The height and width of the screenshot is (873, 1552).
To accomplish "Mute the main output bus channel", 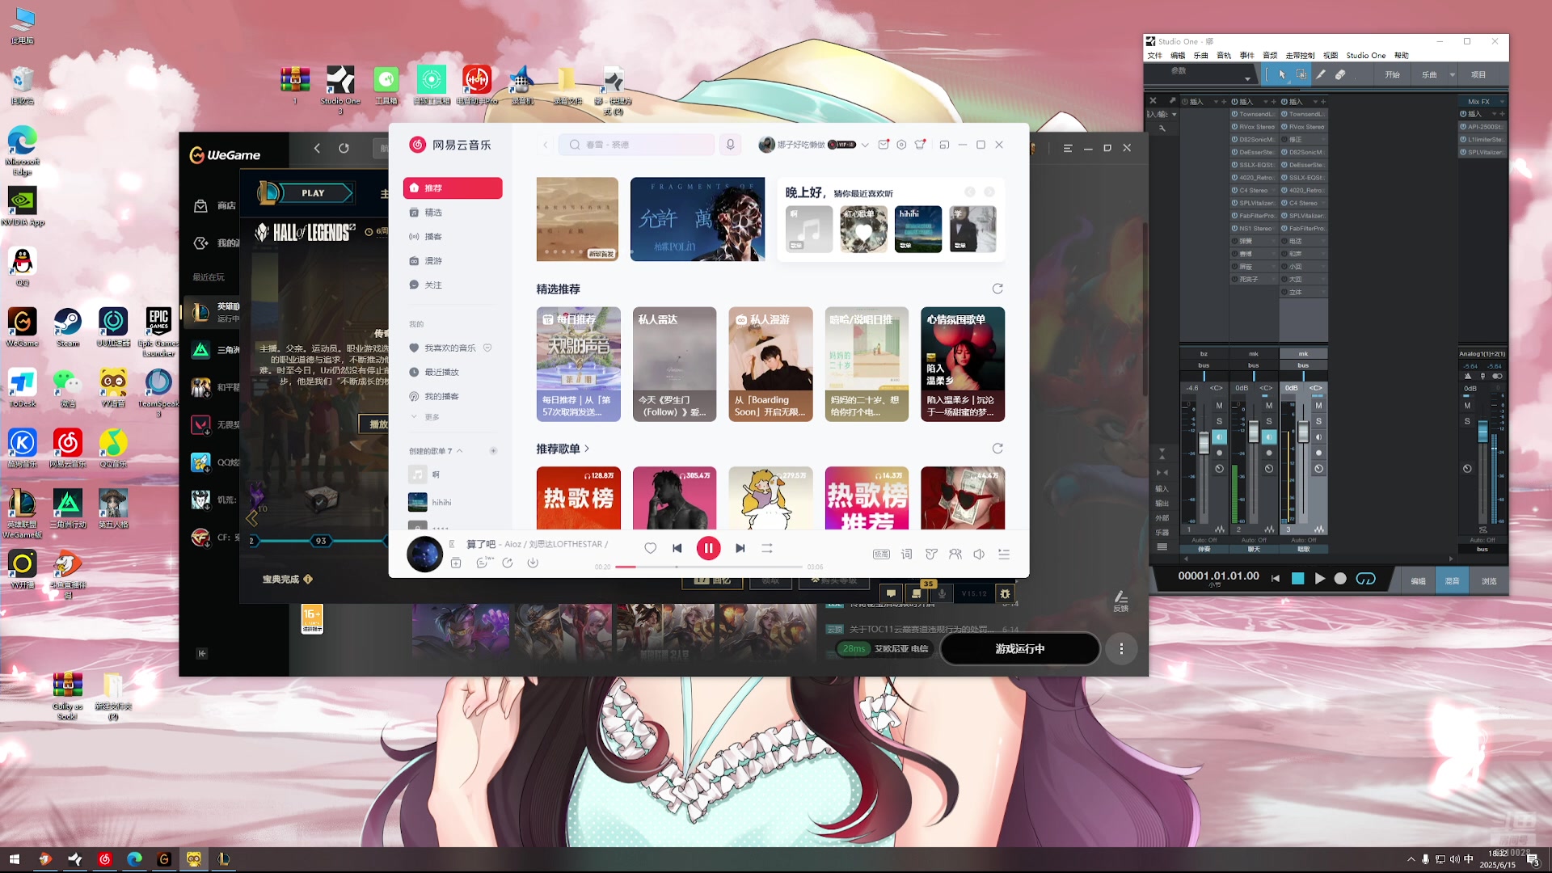I will (x=1467, y=406).
